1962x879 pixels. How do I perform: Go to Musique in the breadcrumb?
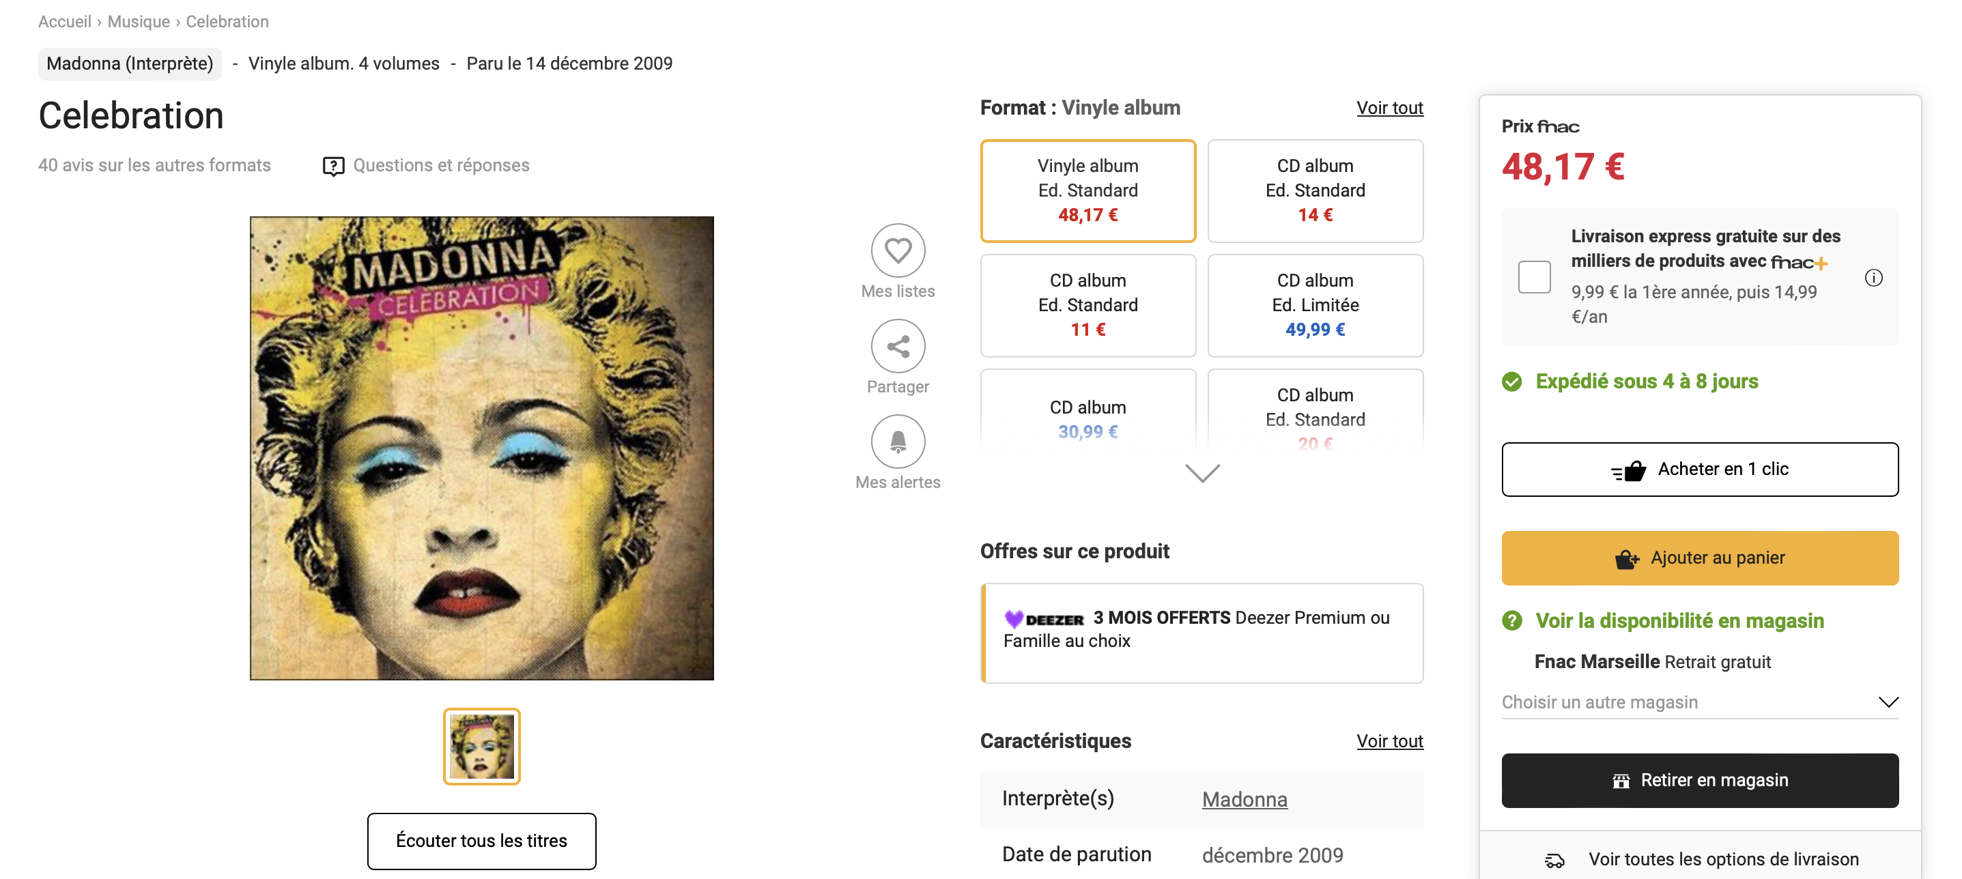[x=139, y=21]
